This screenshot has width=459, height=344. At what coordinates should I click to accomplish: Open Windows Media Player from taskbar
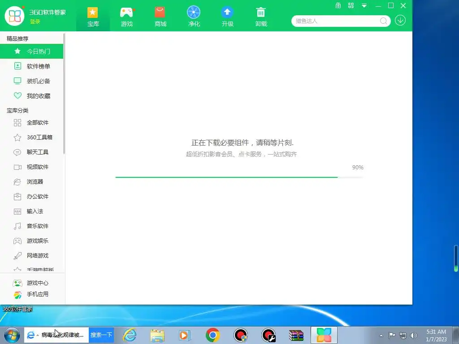pyautogui.click(x=185, y=335)
